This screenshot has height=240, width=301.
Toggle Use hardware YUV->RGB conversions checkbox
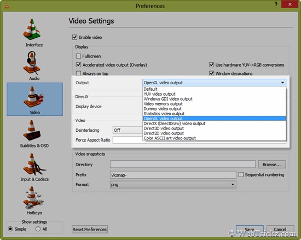(211, 65)
